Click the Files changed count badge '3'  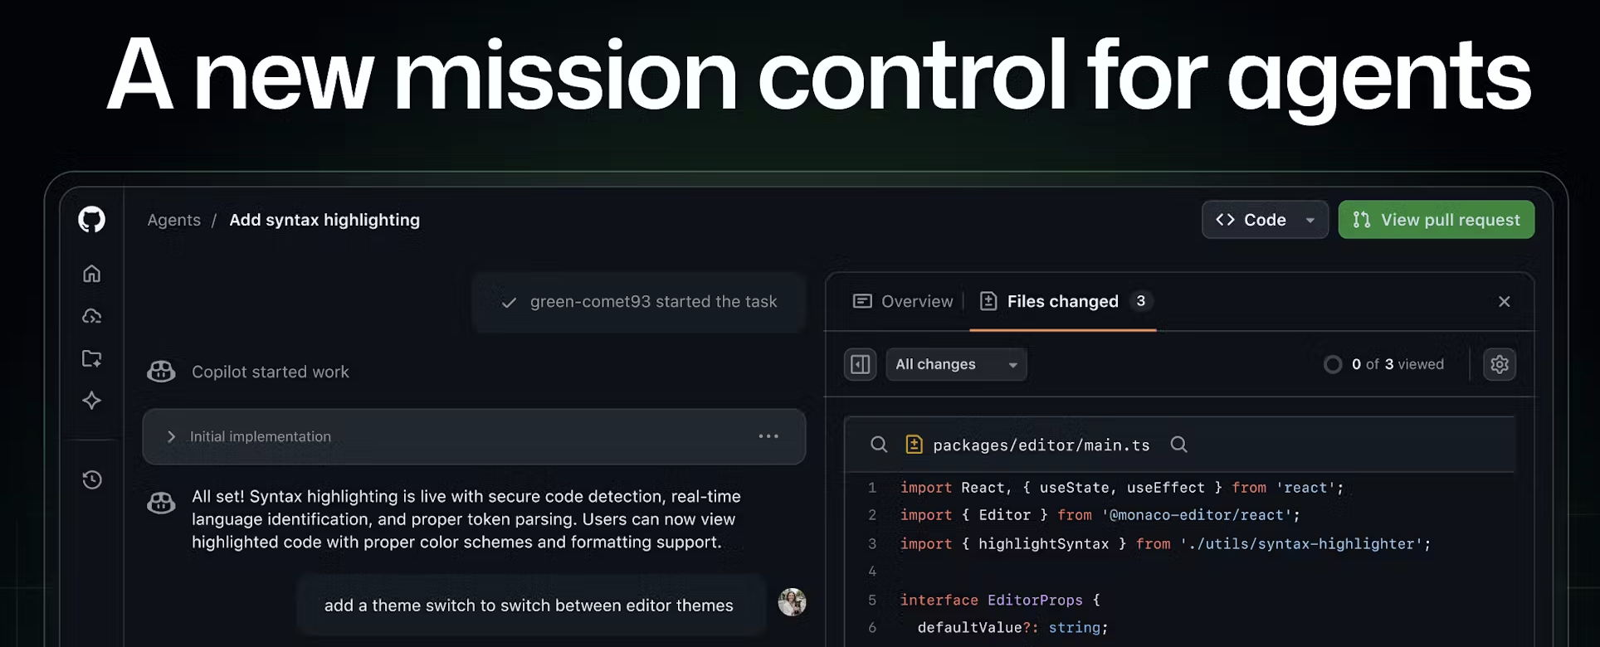(x=1141, y=301)
